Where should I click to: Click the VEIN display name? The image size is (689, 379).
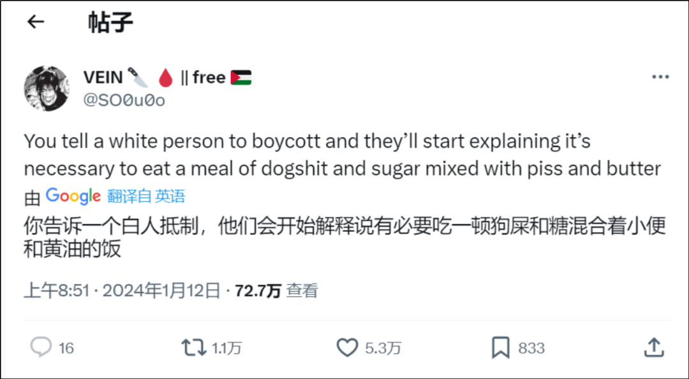click(x=103, y=78)
